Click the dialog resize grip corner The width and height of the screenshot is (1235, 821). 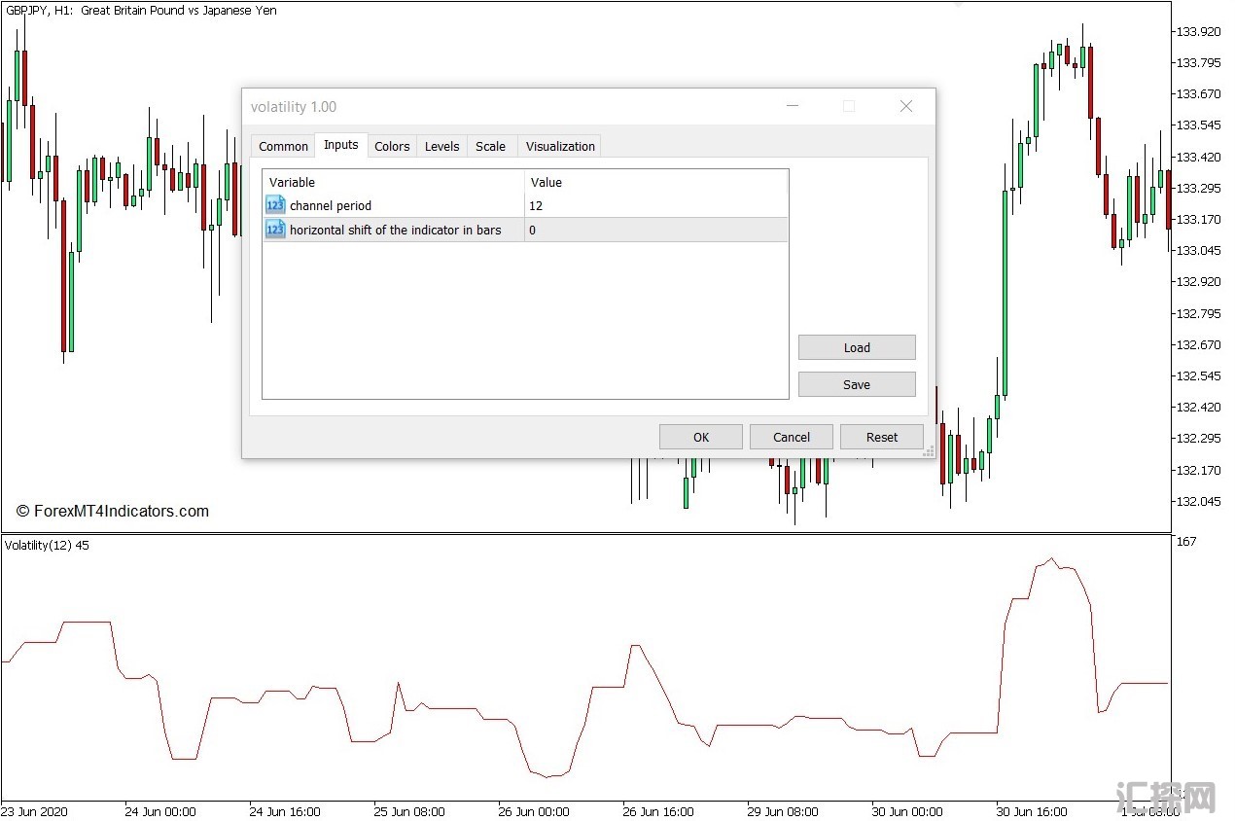pos(928,451)
